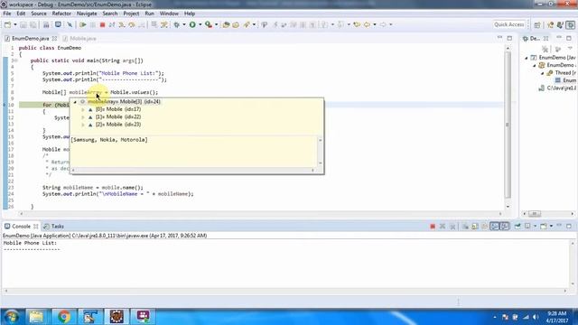Image resolution: width=578 pixels, height=325 pixels.
Task: Open the Debug launch dropdown arrow
Action: [184, 24]
